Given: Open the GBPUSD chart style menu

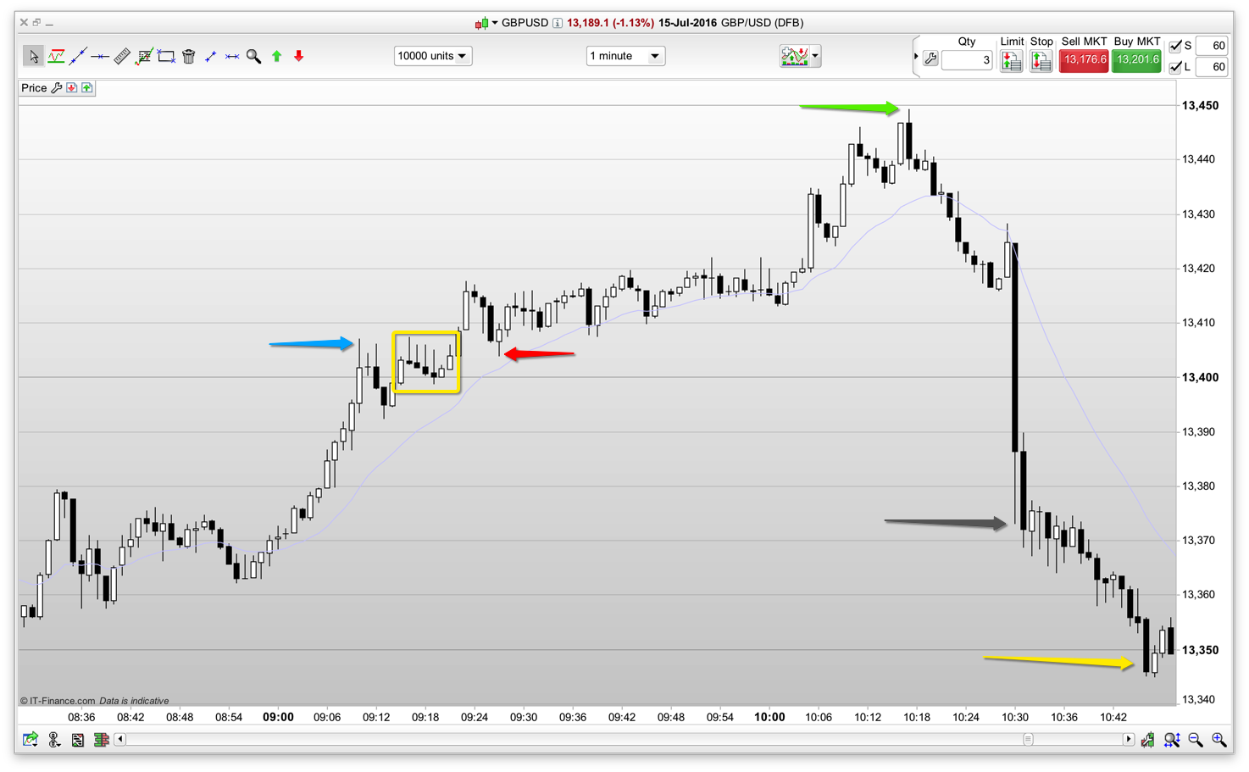Looking at the screenshot, I should (485, 23).
